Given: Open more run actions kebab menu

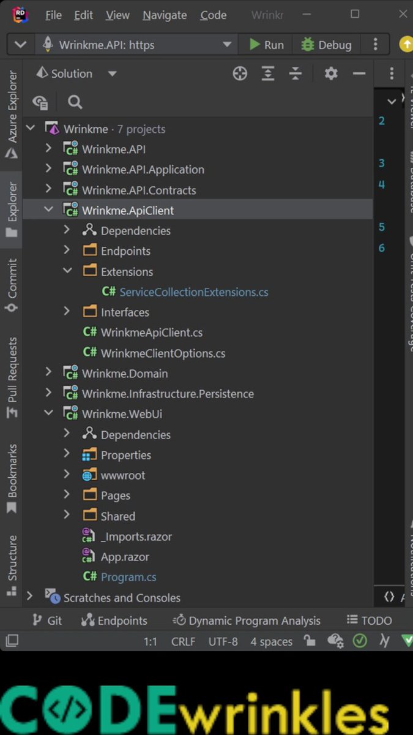Looking at the screenshot, I should [x=376, y=44].
